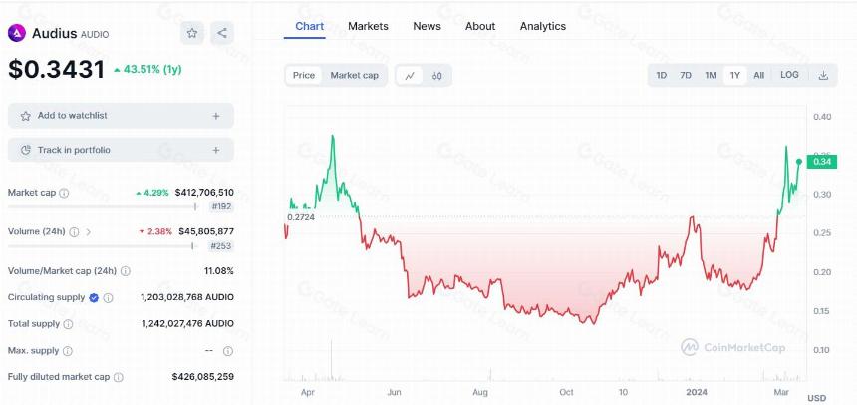Open the Markets tab
857x405 pixels.
point(368,26)
